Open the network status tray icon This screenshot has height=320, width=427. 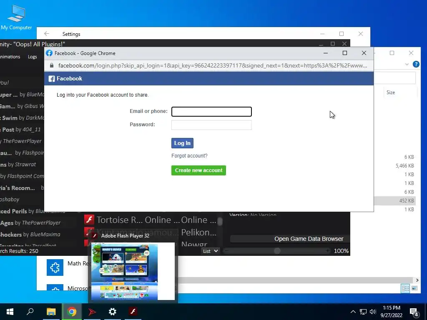[x=363, y=312]
